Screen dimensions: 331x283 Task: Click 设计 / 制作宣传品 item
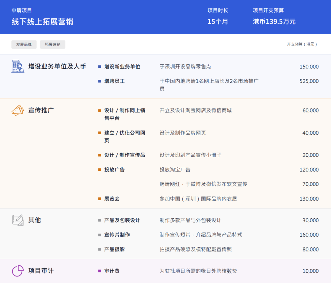pos(124,155)
